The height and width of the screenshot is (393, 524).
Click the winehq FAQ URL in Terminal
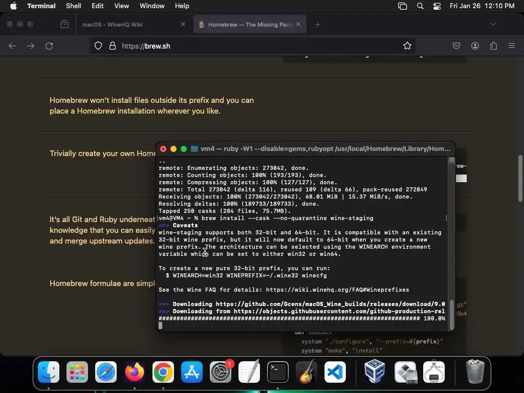(338, 290)
